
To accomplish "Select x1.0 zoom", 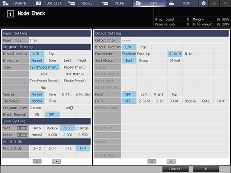I will tap(67, 128).
